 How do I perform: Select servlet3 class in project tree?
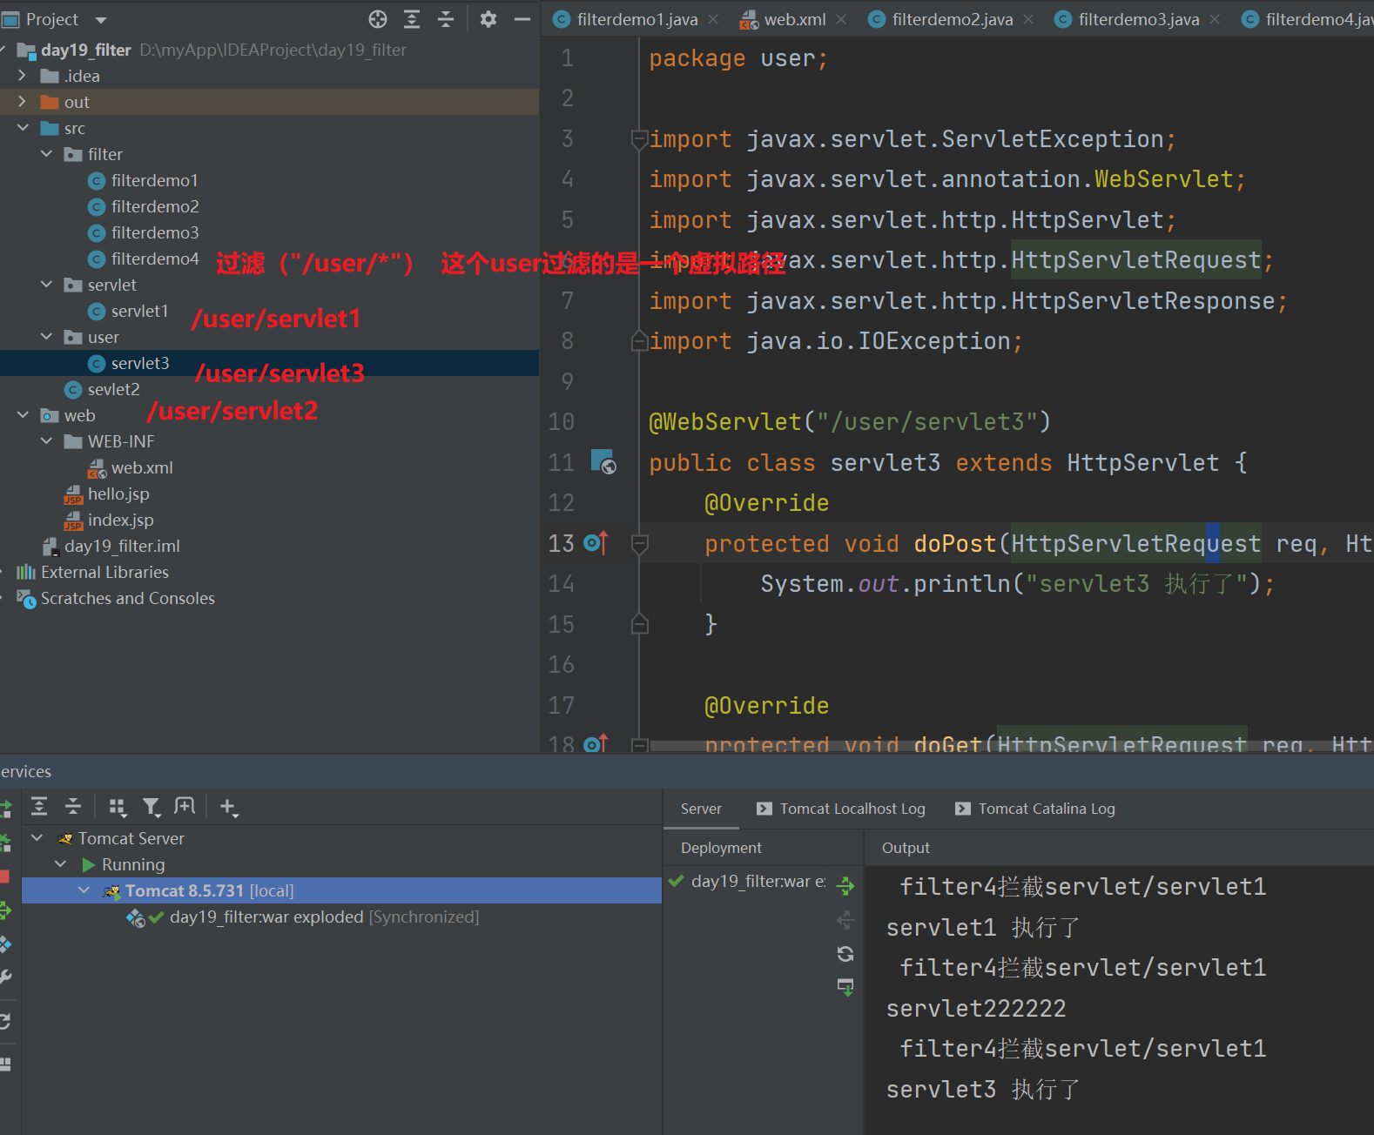pyautogui.click(x=139, y=363)
